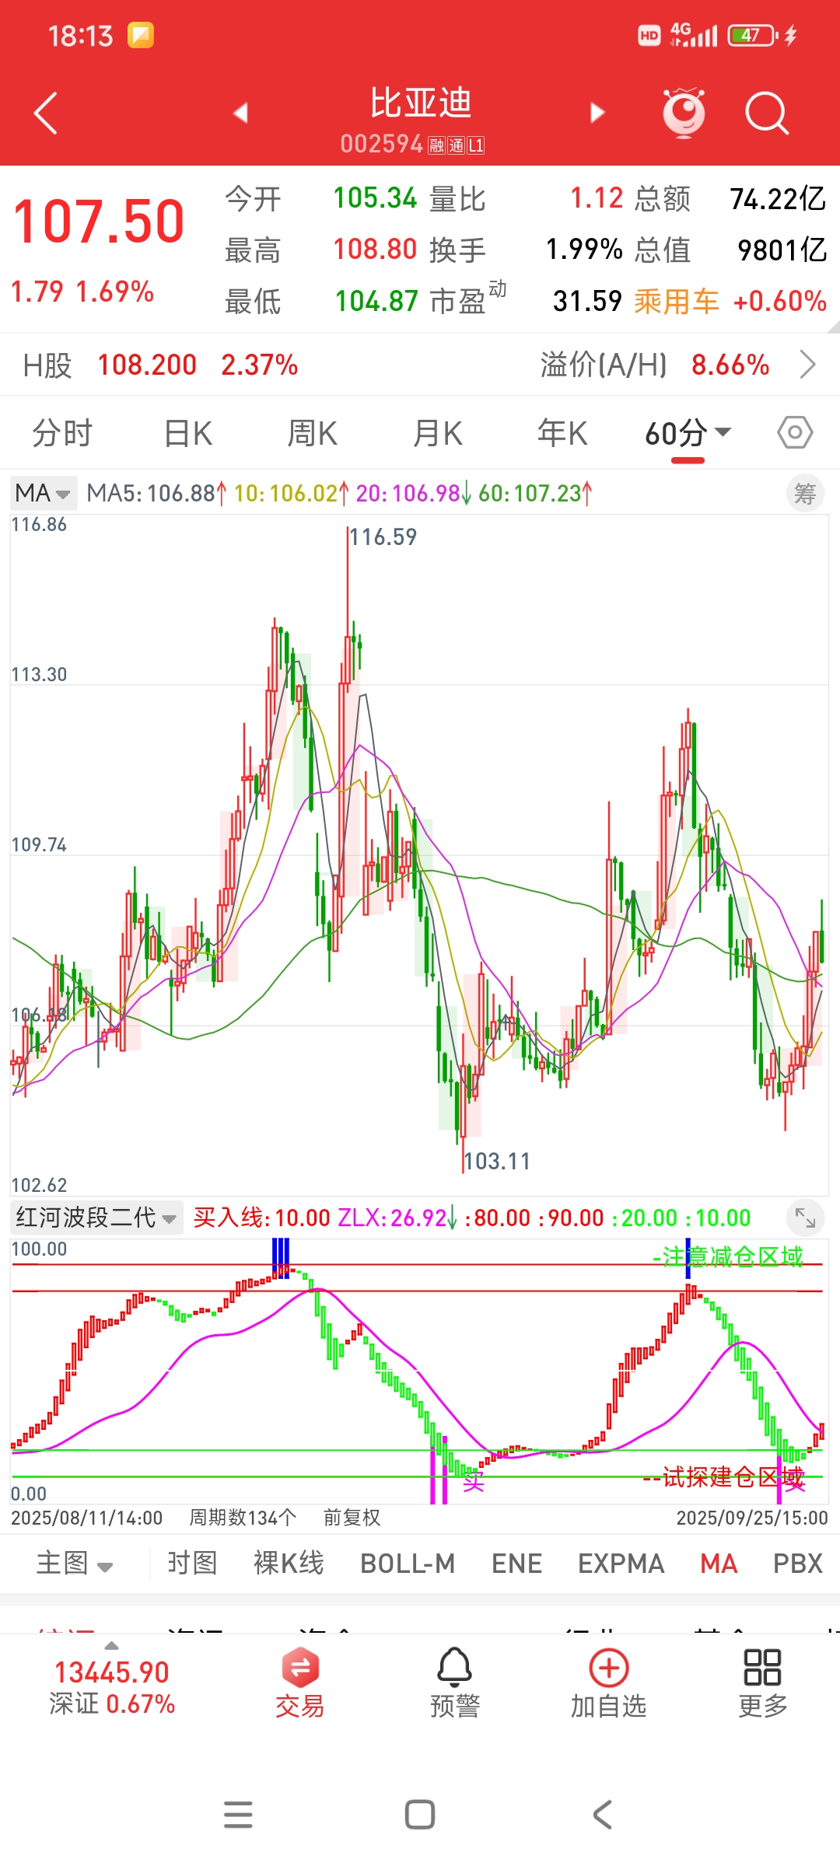The height and width of the screenshot is (1866, 840).
Task: Open stock search magnifier
Action: pyautogui.click(x=767, y=114)
